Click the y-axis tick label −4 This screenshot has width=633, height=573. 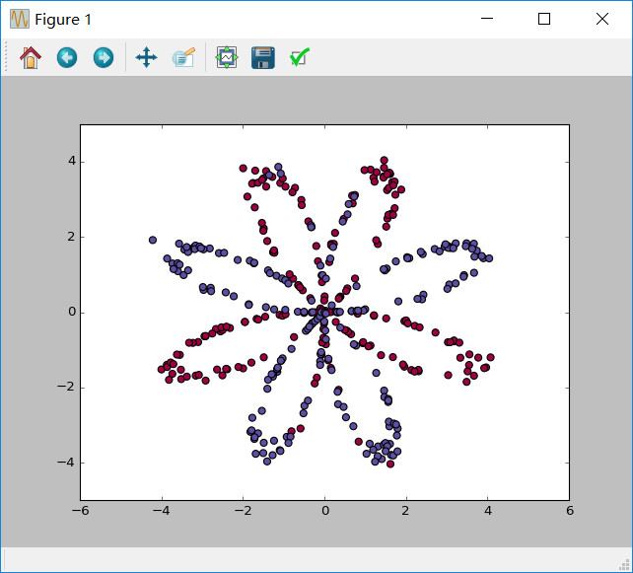click(66, 463)
